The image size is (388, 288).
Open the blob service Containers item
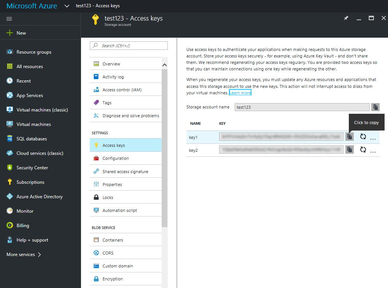126,240
